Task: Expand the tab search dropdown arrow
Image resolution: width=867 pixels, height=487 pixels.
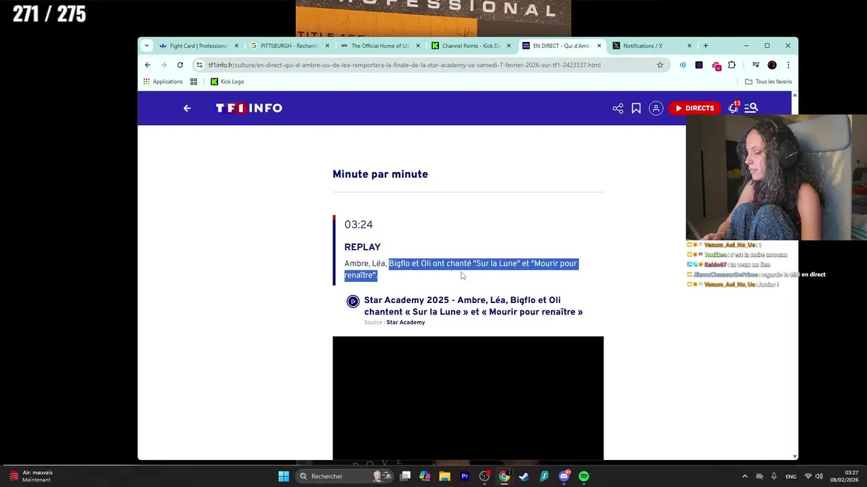Action: click(x=146, y=46)
